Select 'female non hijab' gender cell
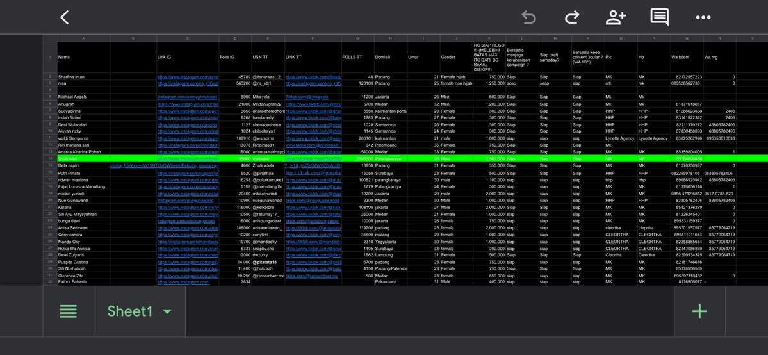 [x=457, y=83]
